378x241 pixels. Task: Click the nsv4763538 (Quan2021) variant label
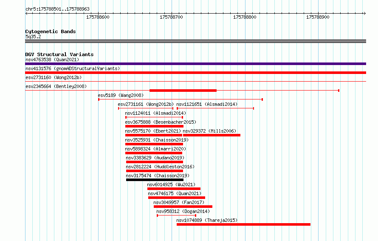pyautogui.click(x=52, y=60)
